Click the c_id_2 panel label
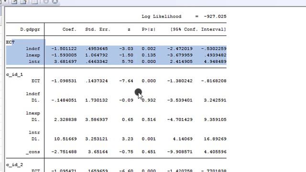Image resolution: width=306 pixels, height=172 pixels. (x=14, y=165)
